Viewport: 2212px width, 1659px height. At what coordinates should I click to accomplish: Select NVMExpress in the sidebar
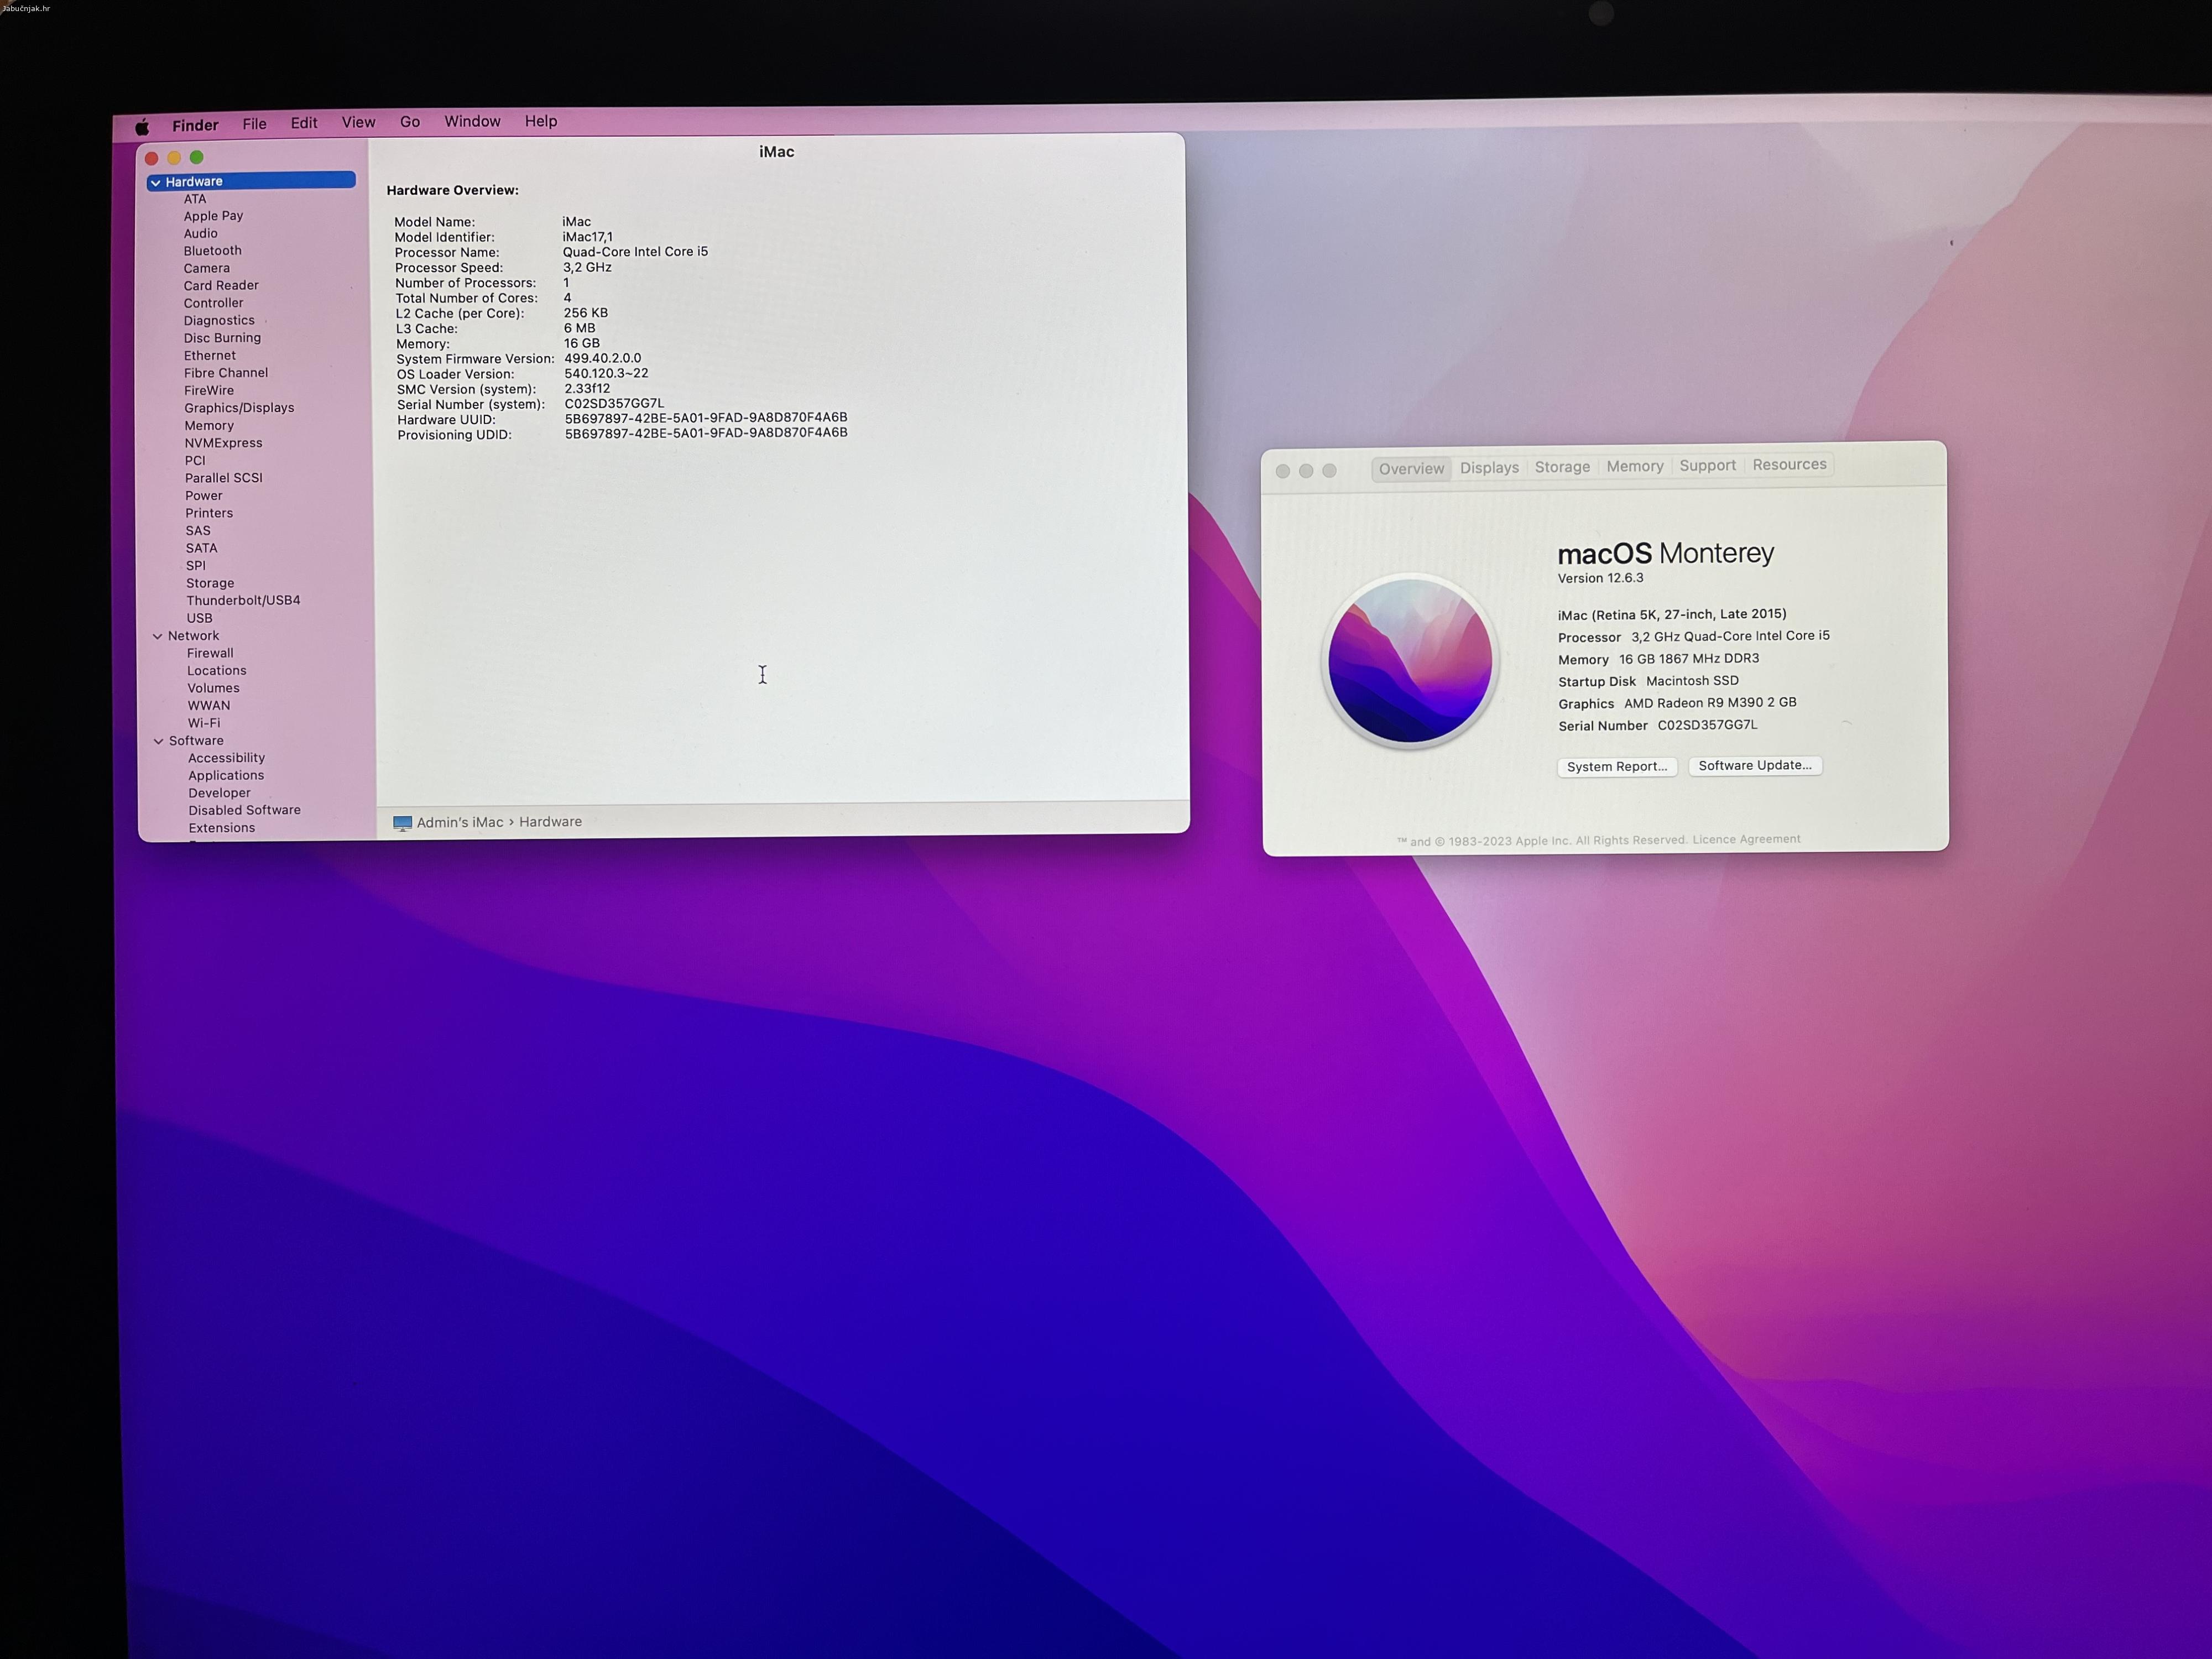pyautogui.click(x=223, y=443)
